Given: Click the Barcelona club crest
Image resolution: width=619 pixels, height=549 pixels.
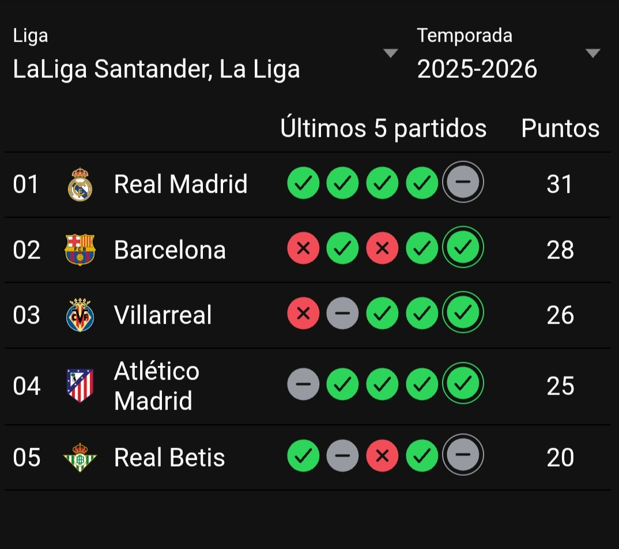Looking at the screenshot, I should coord(80,250).
